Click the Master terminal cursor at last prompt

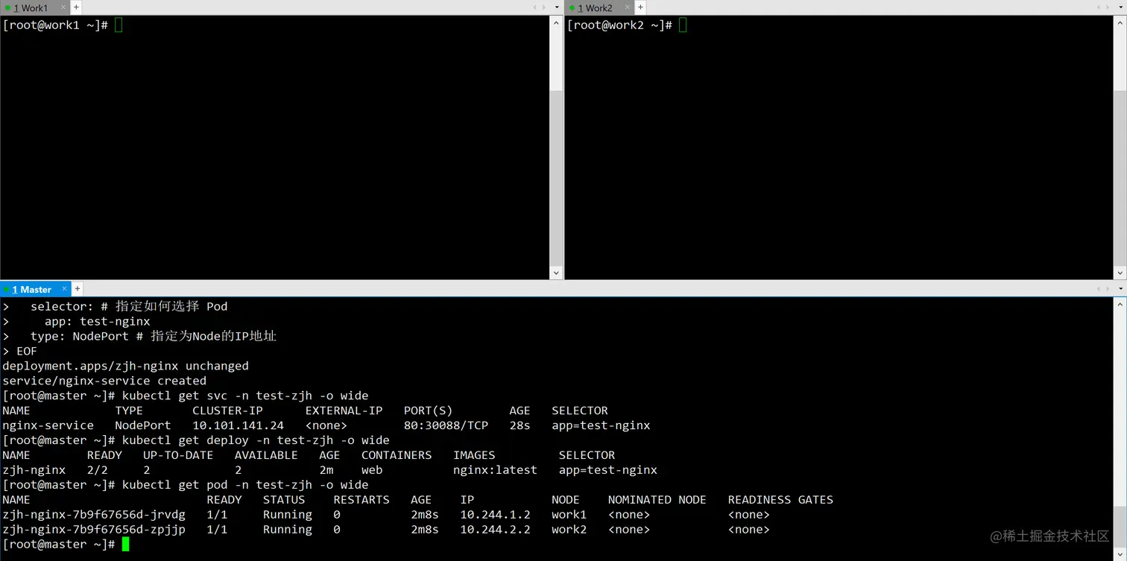tap(126, 545)
